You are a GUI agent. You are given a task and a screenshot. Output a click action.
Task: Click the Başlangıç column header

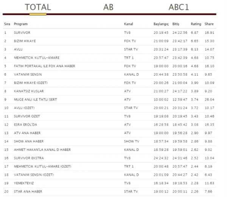pyautogui.click(x=161, y=24)
